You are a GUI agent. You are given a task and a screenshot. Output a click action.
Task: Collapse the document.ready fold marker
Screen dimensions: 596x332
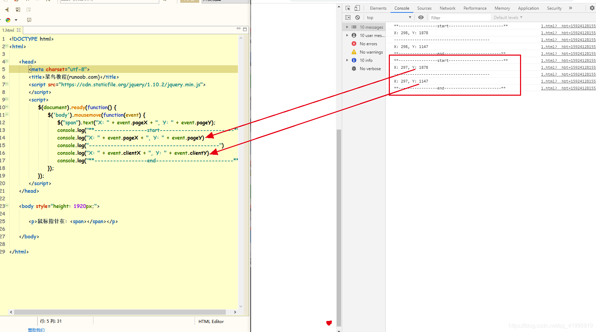click(7, 107)
